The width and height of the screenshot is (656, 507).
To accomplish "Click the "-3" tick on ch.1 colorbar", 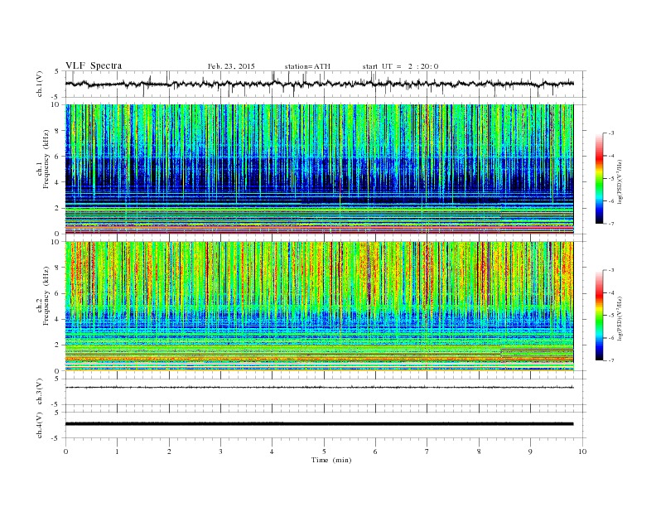I will 611,133.
